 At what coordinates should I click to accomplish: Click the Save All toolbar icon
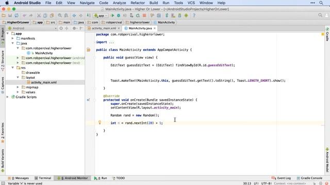(10, 15)
